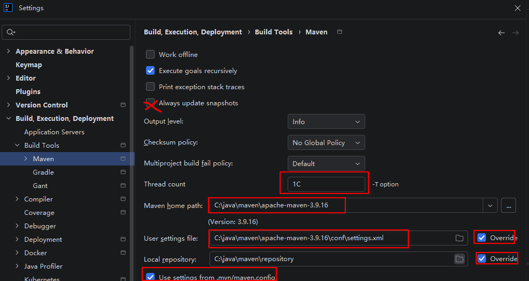529x281 pixels.
Task: Click the project icon beside Gradle item
Action: (123, 172)
